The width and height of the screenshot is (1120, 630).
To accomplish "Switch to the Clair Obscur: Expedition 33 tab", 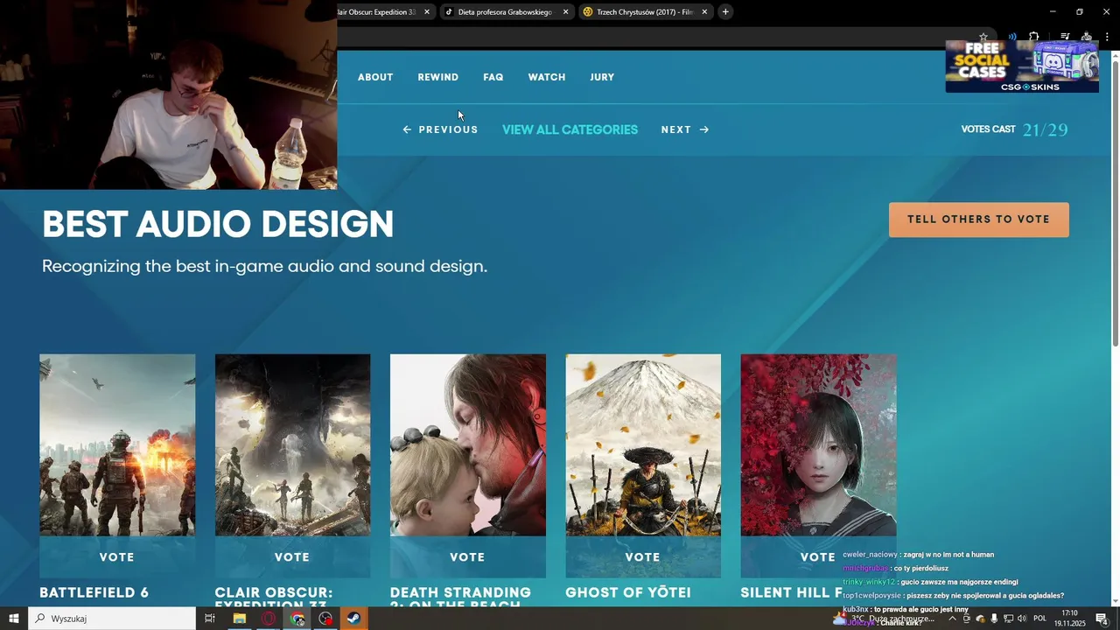I will tap(385, 12).
